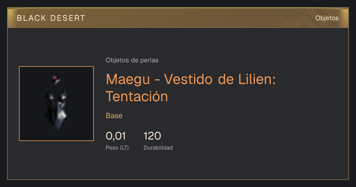Screen dimensions: 356x187
Task: Click the Lilien dress item thumbnail
Action: pos(56,104)
